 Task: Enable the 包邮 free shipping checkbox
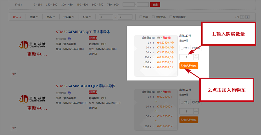(x=141, y=17)
